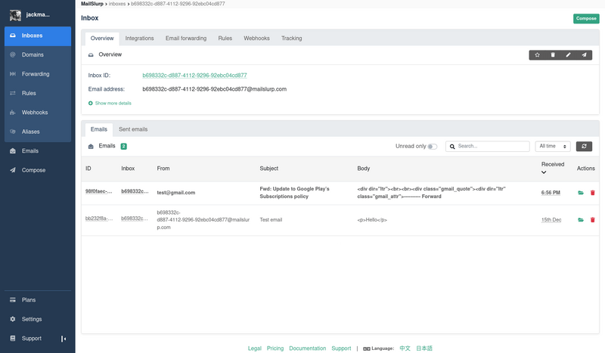
Task: Click the inbox email address text
Action: click(x=215, y=89)
